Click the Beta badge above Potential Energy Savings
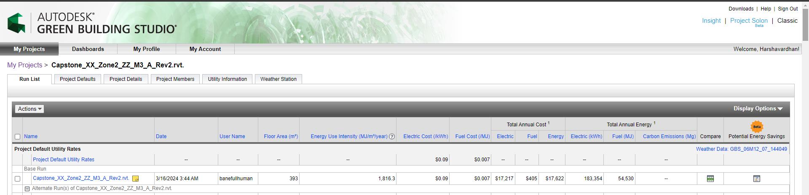809x195 pixels. 757,126
